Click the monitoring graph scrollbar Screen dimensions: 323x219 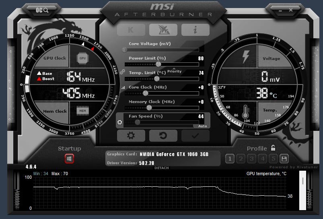tap(302, 190)
